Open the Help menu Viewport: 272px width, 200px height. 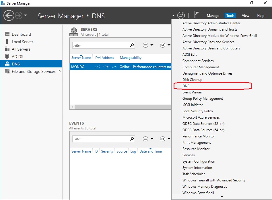point(261,16)
